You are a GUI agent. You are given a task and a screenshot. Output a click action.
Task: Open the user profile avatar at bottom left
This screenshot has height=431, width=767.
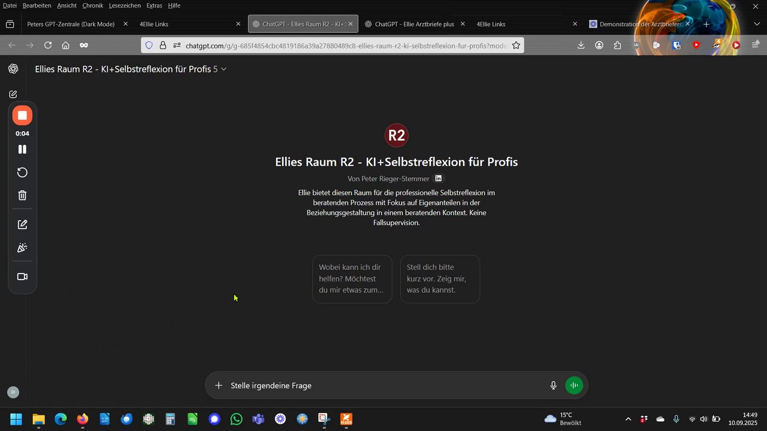pos(13,392)
